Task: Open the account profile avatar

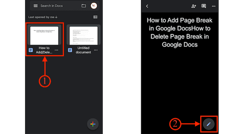Action: pyautogui.click(x=94, y=6)
